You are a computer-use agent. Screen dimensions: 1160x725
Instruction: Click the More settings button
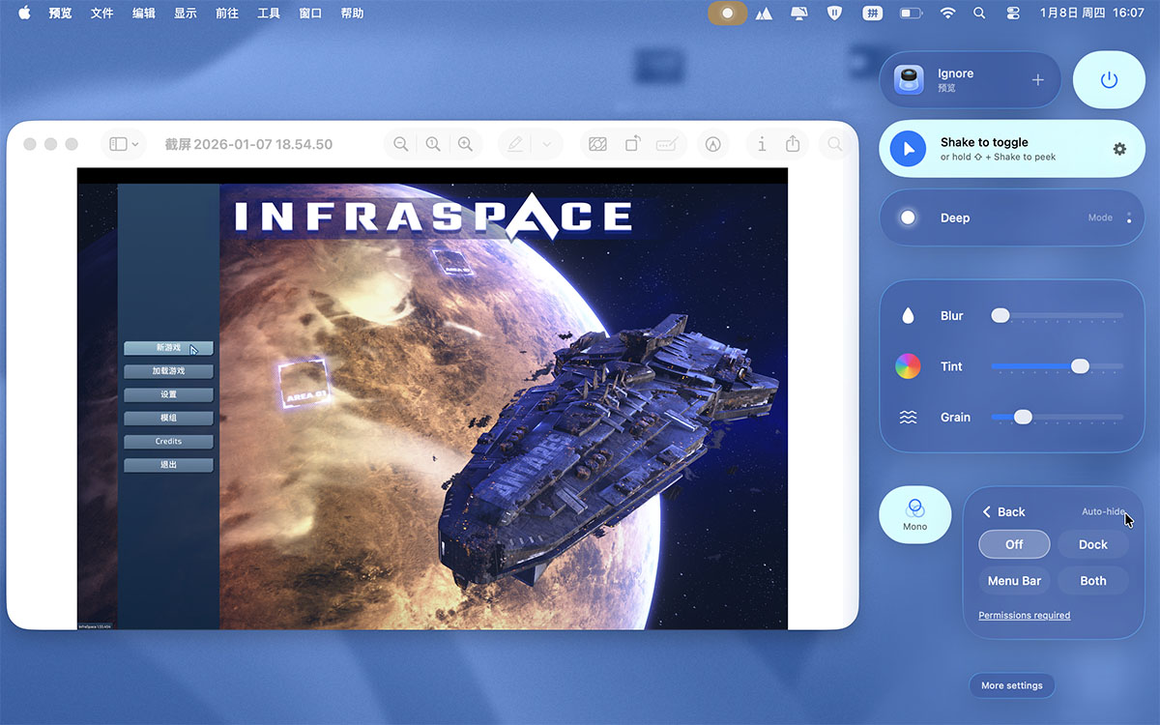pyautogui.click(x=1011, y=685)
